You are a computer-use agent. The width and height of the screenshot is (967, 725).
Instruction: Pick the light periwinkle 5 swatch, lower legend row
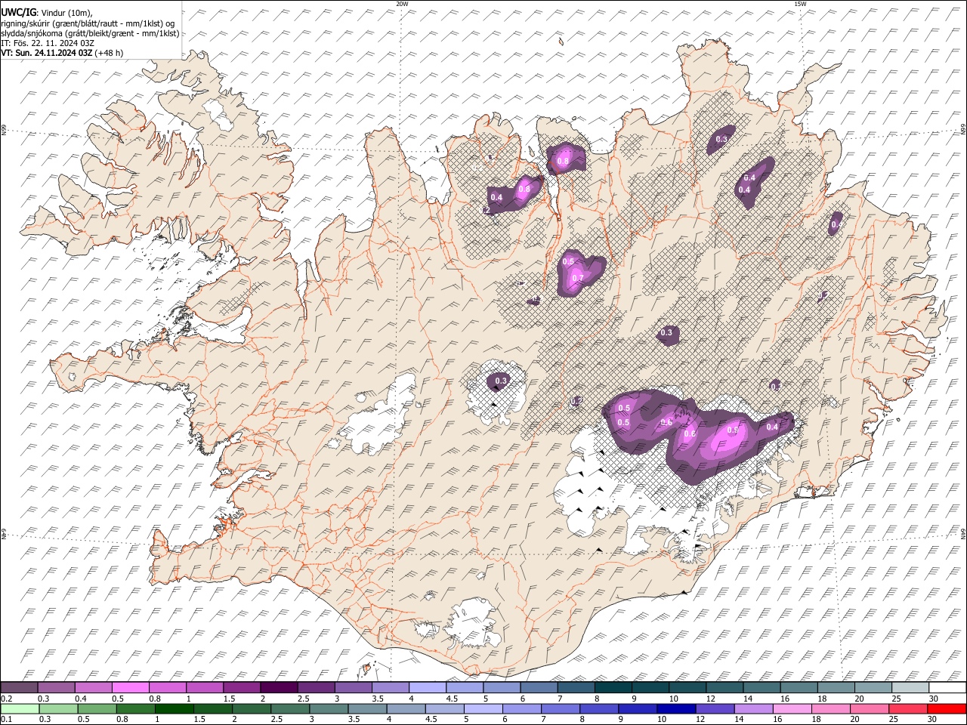pos(483,708)
